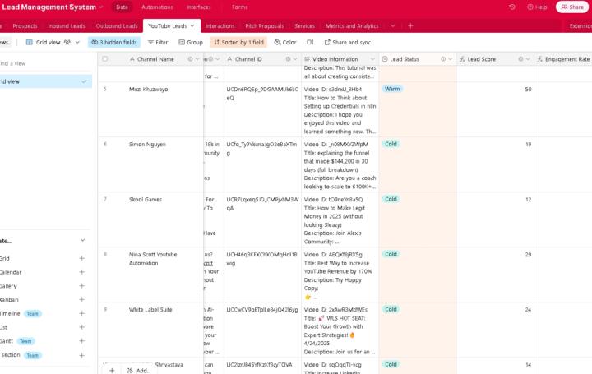This screenshot has height=374, width=592.
Task: Add a new Grid view
Action: pos(81,259)
